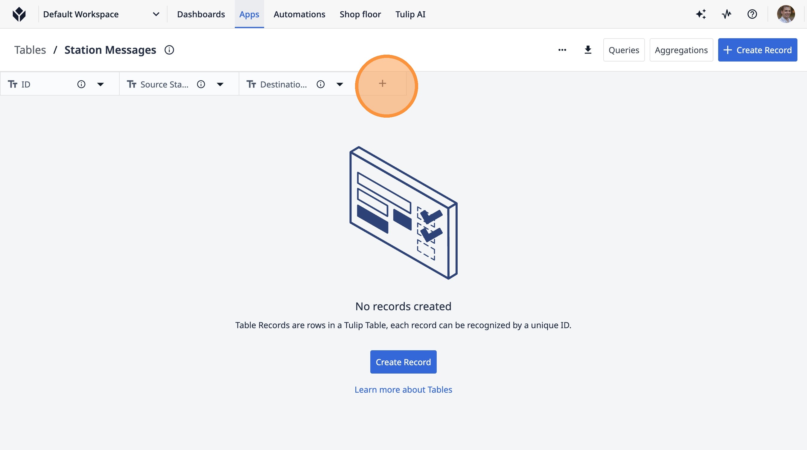Open Source Station column dropdown arrow
The height and width of the screenshot is (450, 807).
pos(220,84)
